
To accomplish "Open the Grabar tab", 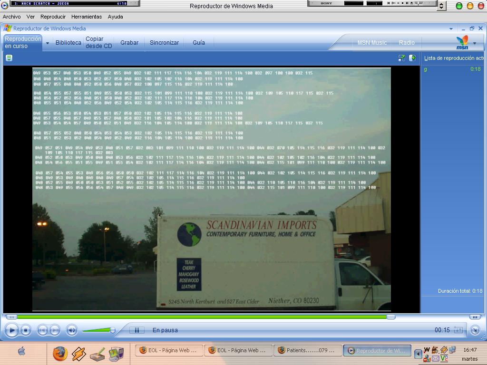I will coord(129,42).
